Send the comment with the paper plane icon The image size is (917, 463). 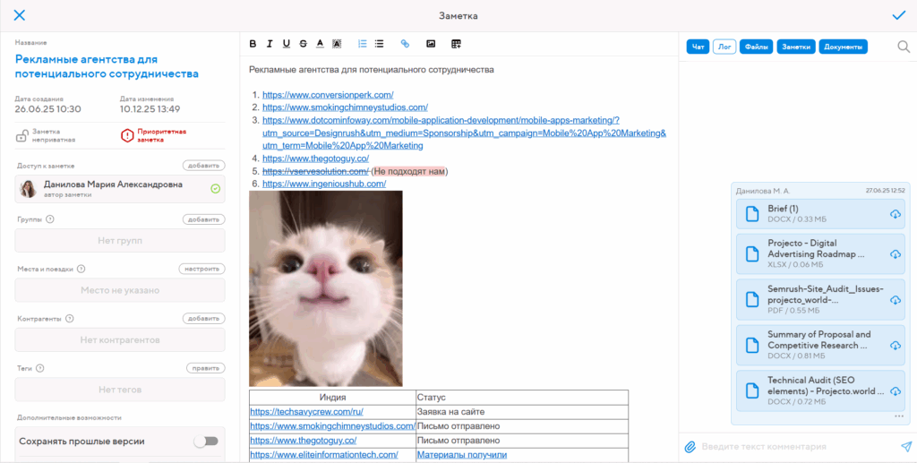point(905,446)
